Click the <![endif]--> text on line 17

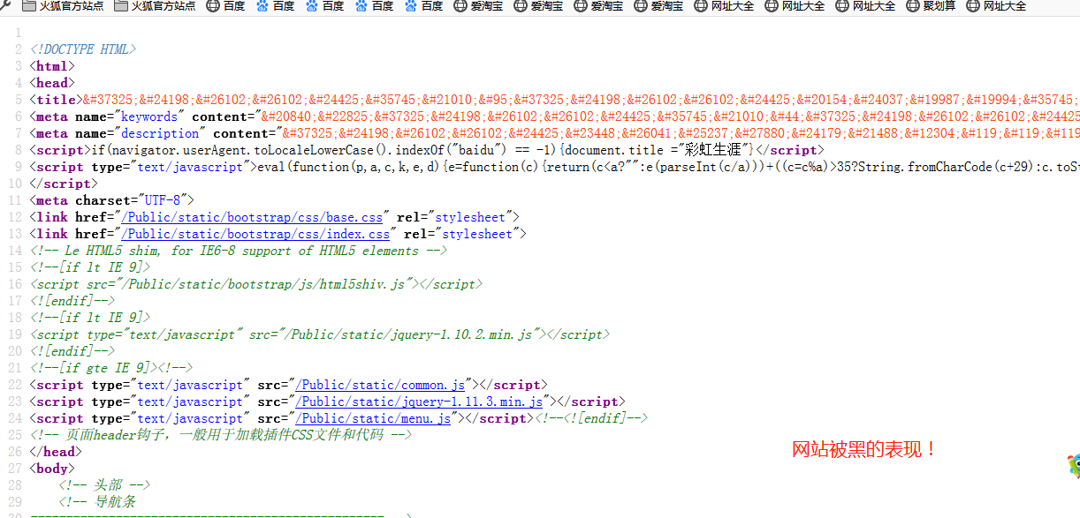(72, 301)
